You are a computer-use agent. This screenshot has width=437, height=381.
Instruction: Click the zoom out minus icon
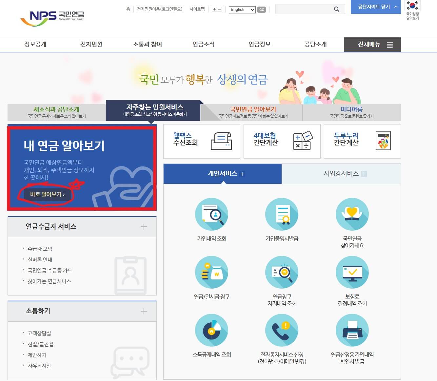pyautogui.click(x=219, y=9)
